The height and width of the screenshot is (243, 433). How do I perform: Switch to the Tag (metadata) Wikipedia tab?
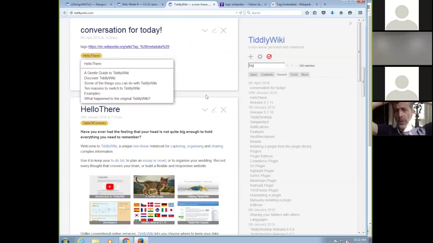pos(295,4)
